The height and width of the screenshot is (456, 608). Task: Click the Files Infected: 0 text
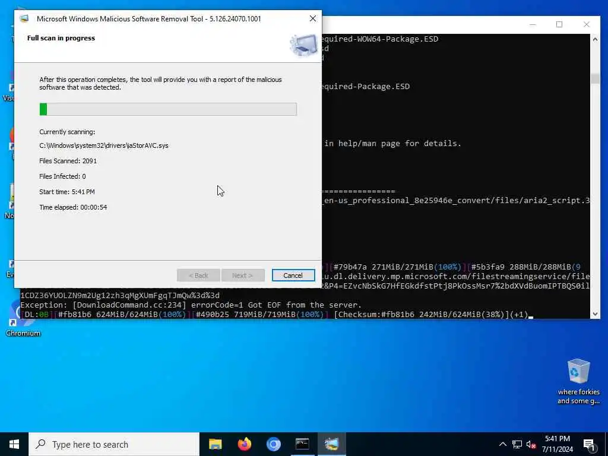pos(62,176)
